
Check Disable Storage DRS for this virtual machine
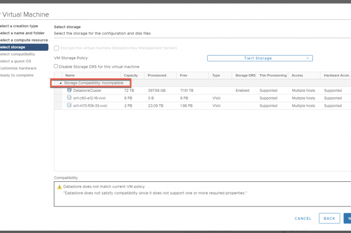[56, 67]
